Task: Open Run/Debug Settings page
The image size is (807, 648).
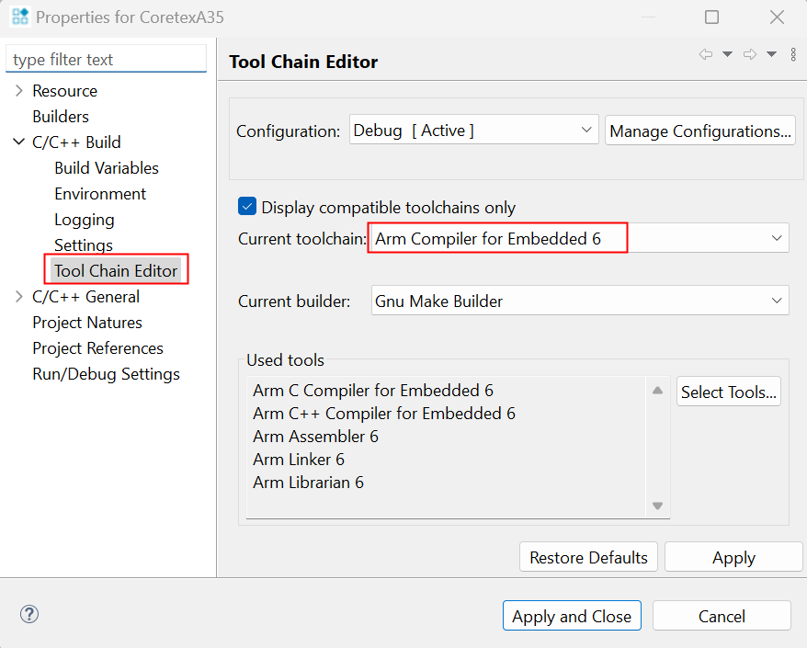Action: tap(106, 374)
